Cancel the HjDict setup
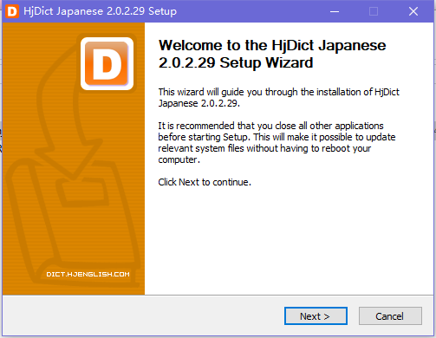Viewport: 436px width, 338px height. (390, 316)
